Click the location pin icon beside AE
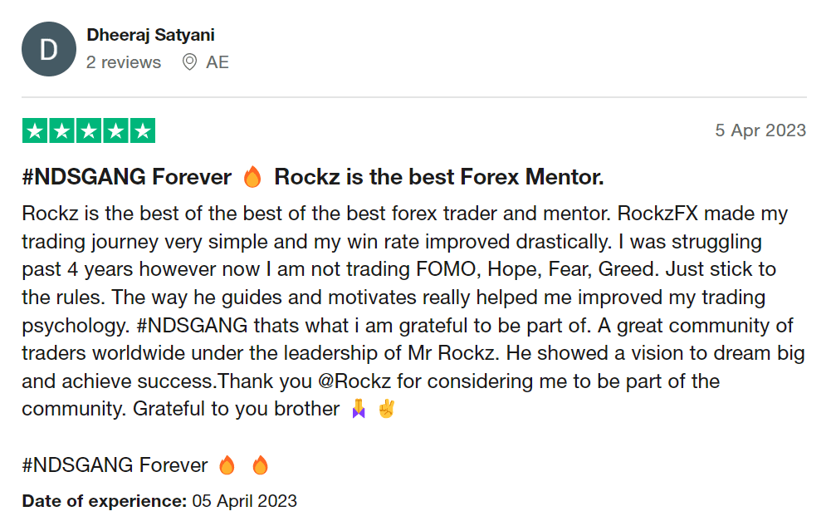The height and width of the screenshot is (526, 831). click(x=190, y=62)
